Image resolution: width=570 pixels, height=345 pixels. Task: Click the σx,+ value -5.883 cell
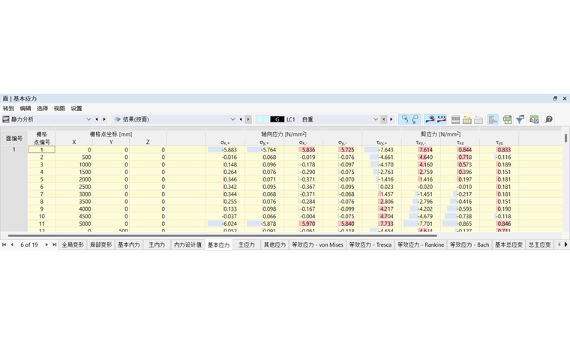226,150
